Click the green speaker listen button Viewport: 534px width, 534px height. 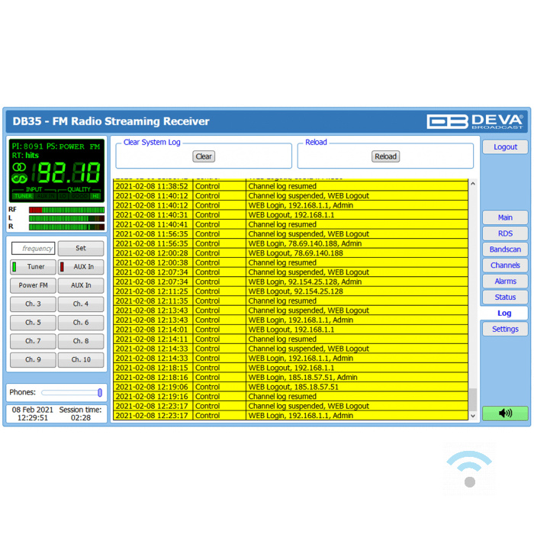point(505,413)
